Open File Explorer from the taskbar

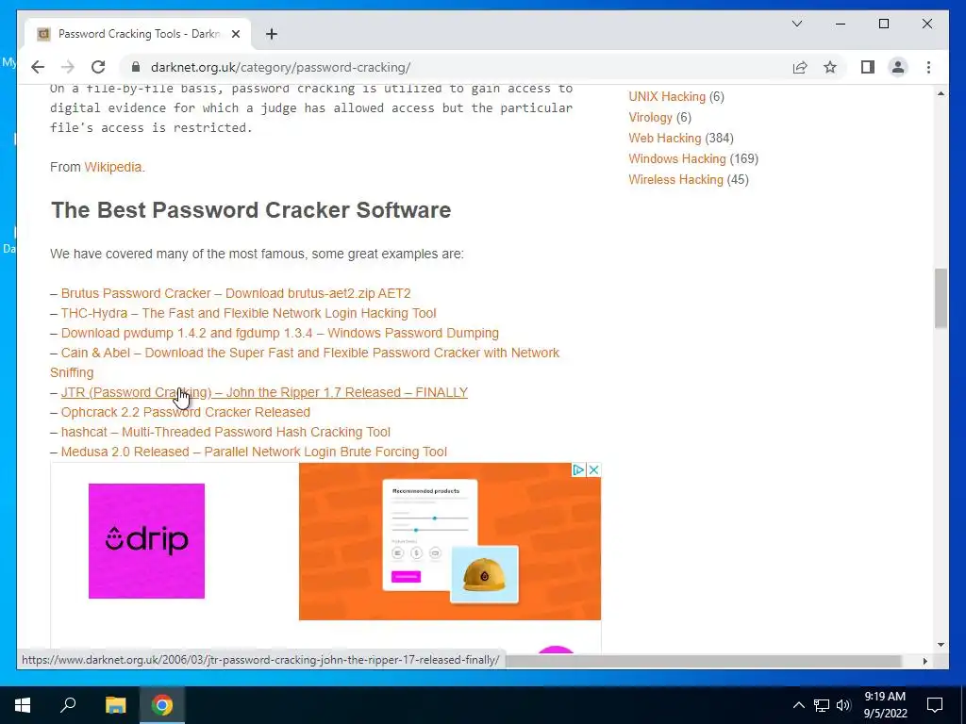pyautogui.click(x=115, y=705)
